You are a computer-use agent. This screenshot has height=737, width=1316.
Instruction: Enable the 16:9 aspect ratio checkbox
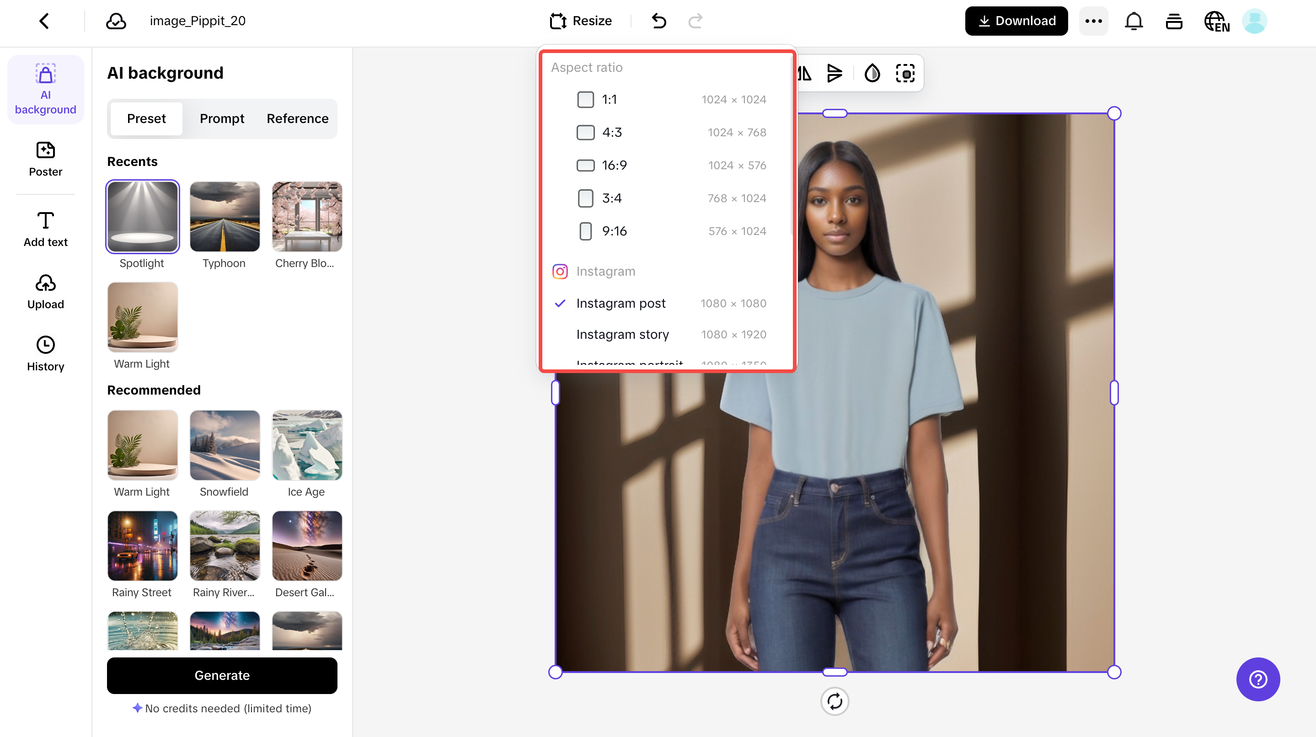pyautogui.click(x=585, y=165)
